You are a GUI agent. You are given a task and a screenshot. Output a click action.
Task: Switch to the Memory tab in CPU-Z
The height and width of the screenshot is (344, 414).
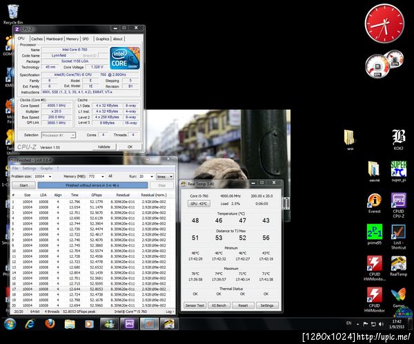[x=72, y=39]
